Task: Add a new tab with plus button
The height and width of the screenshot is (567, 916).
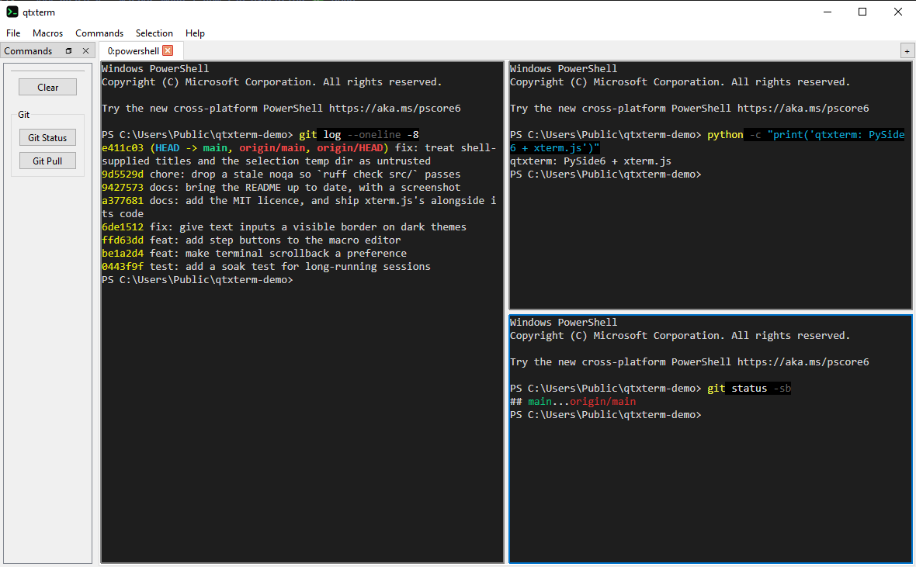Action: pos(907,51)
